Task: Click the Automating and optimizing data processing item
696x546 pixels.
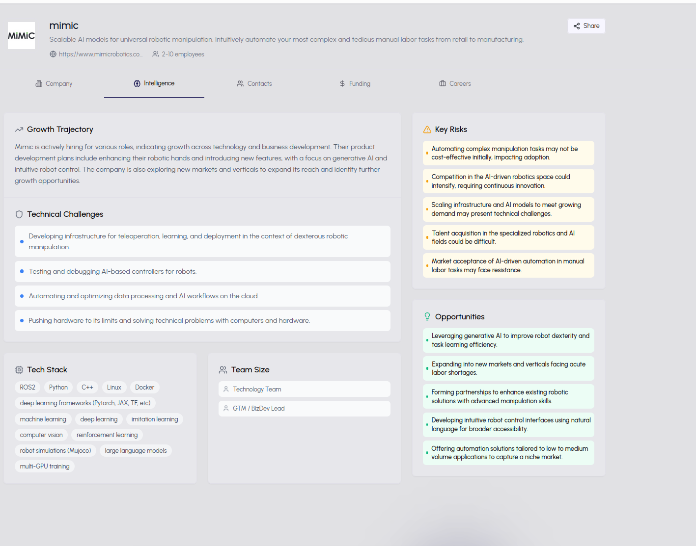Action: [202, 296]
